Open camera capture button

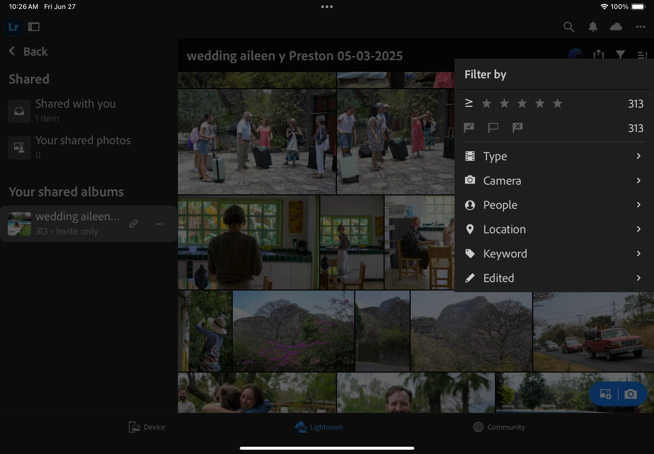click(630, 394)
